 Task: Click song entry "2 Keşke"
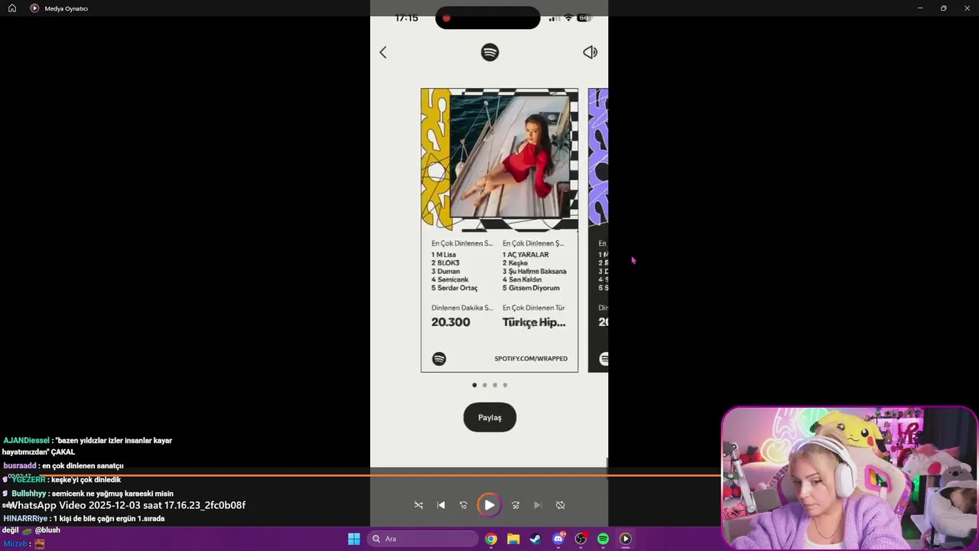click(515, 262)
